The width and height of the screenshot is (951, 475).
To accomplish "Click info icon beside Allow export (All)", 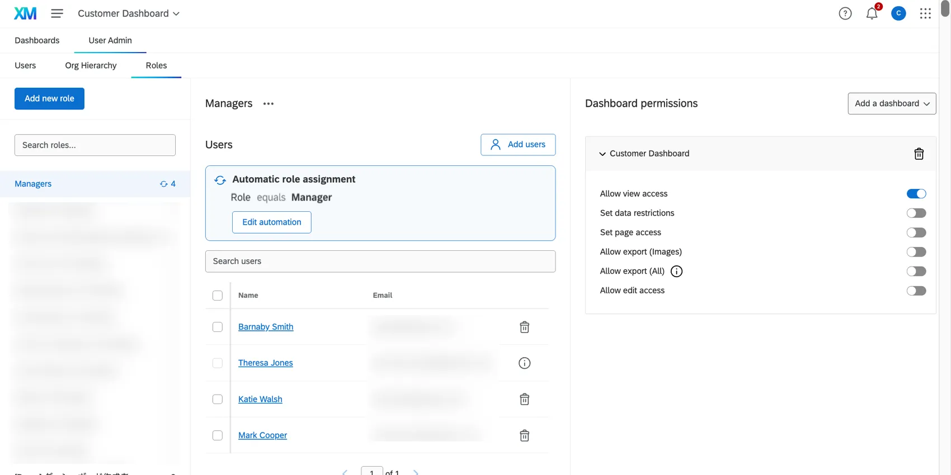I will 676,272.
